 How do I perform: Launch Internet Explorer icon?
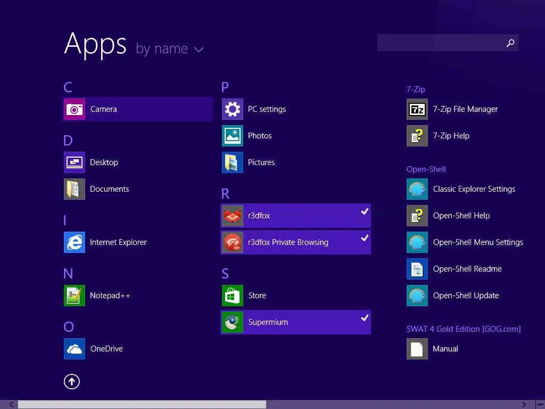(75, 242)
